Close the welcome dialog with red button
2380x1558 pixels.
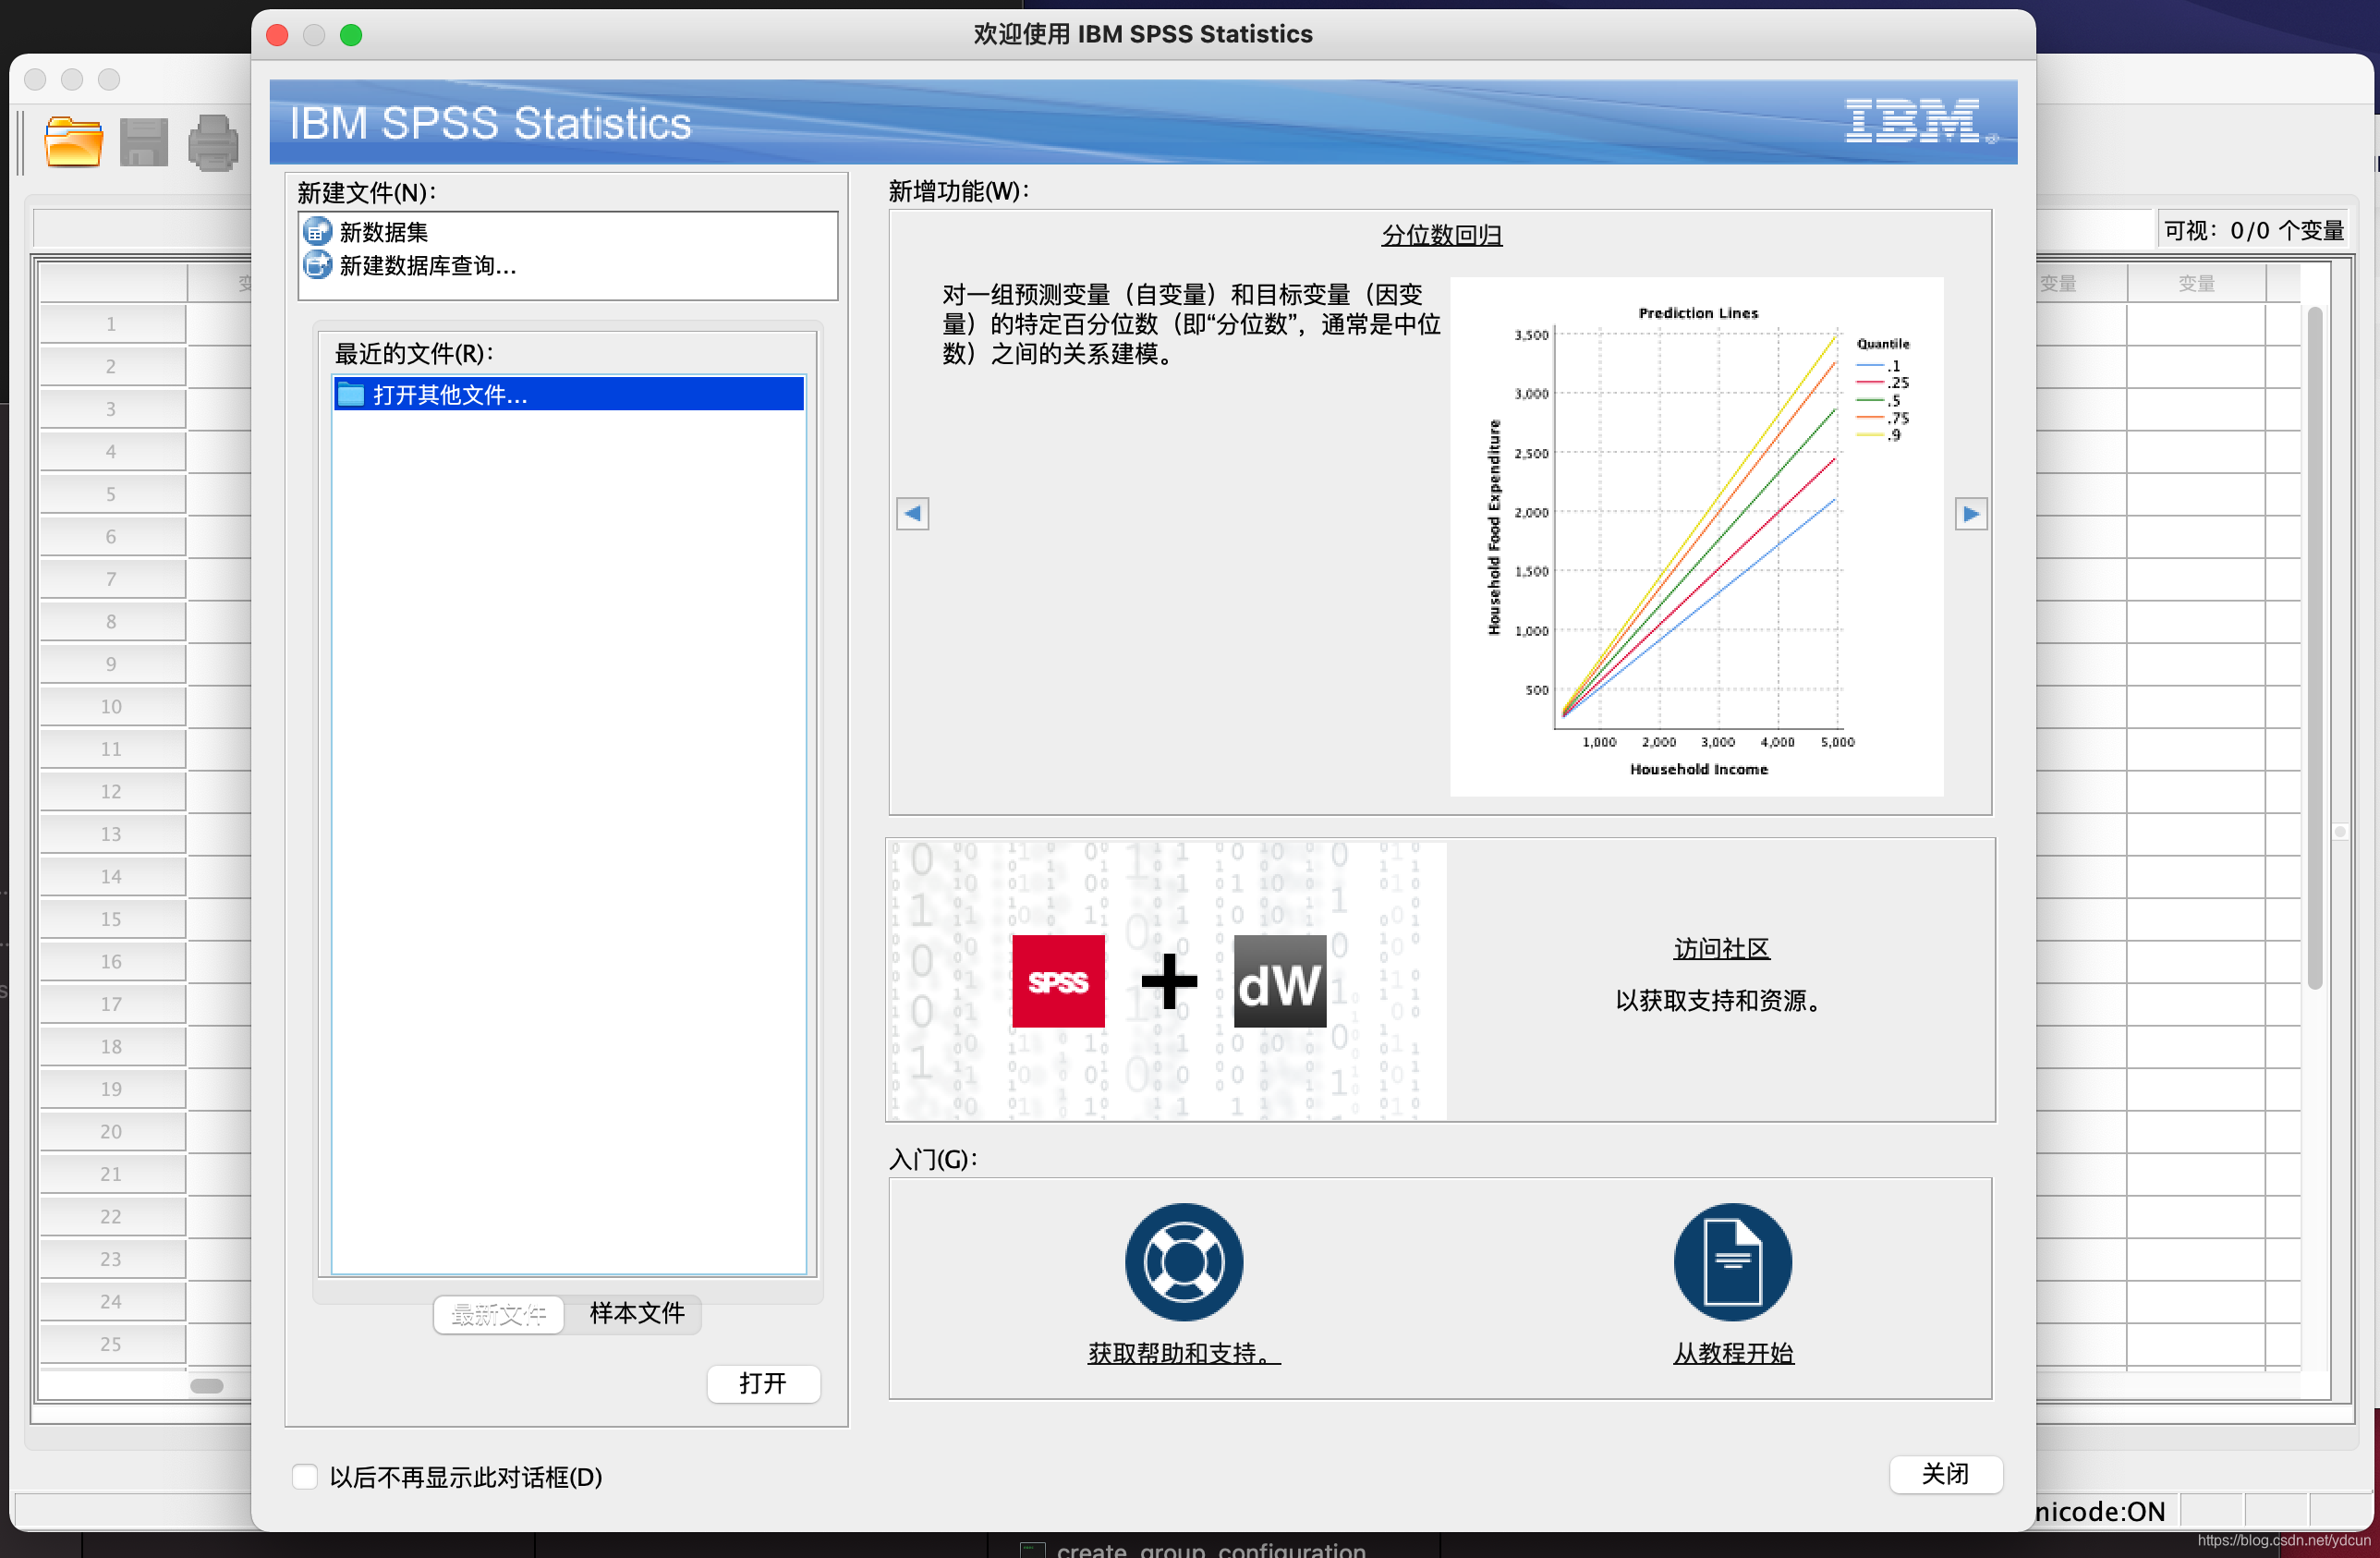[277, 35]
